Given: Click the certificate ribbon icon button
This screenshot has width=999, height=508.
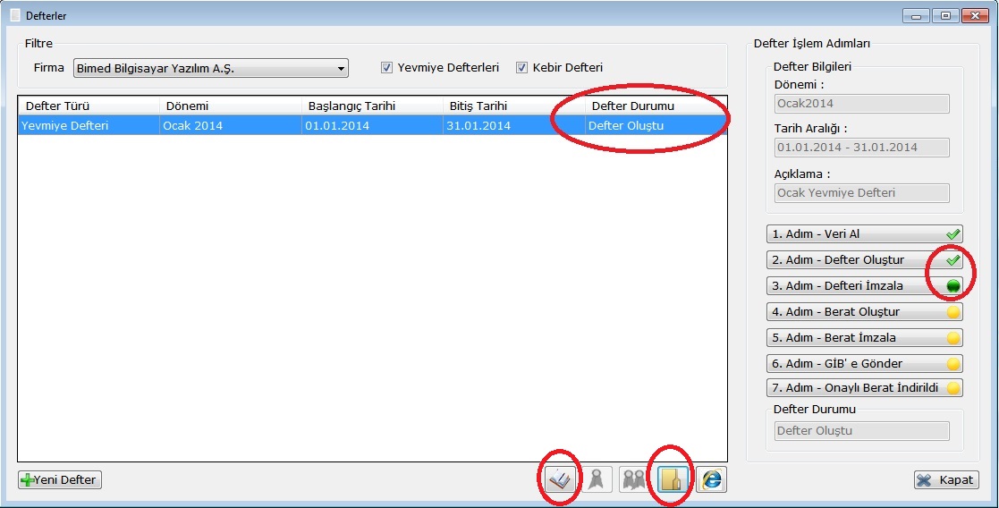Looking at the screenshot, I should click(597, 479).
